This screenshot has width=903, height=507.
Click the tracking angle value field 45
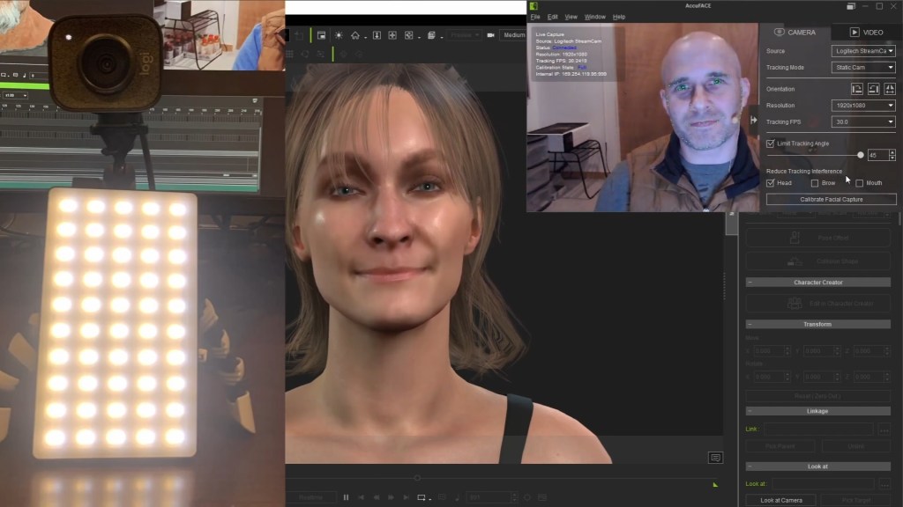click(x=877, y=155)
